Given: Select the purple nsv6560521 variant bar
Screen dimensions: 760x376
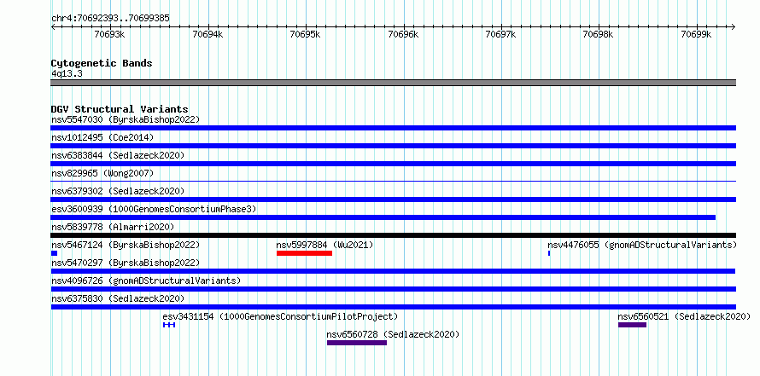Looking at the screenshot, I should tap(632, 325).
